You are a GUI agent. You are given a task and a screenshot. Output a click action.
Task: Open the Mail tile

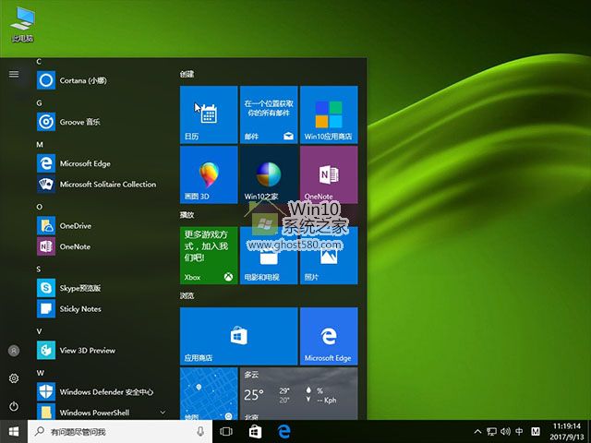(x=269, y=114)
